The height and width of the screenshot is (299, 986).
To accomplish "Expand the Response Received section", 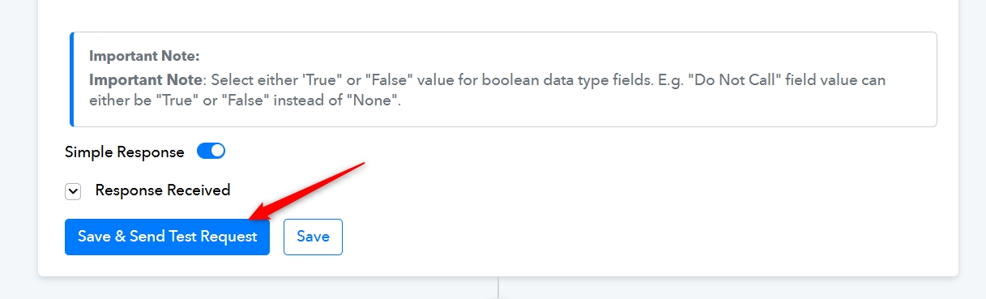I will click(74, 191).
